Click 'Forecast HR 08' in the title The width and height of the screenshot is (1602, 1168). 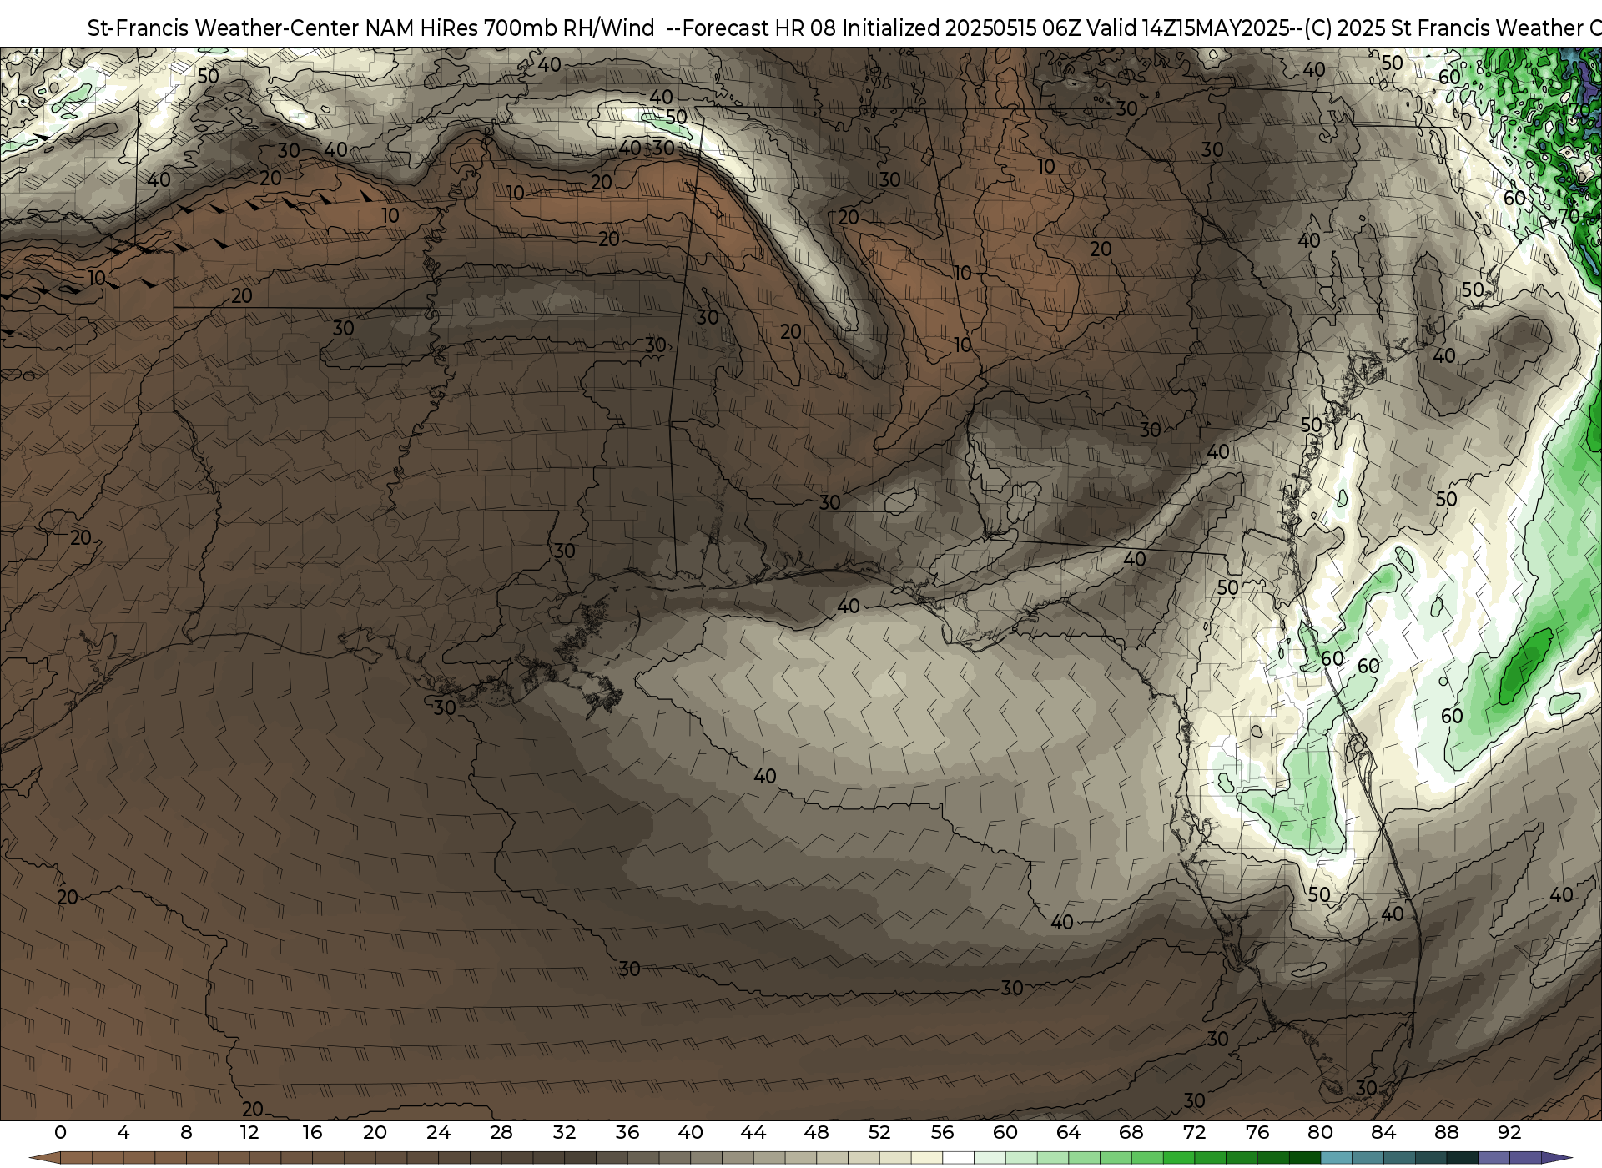pyautogui.click(x=760, y=28)
